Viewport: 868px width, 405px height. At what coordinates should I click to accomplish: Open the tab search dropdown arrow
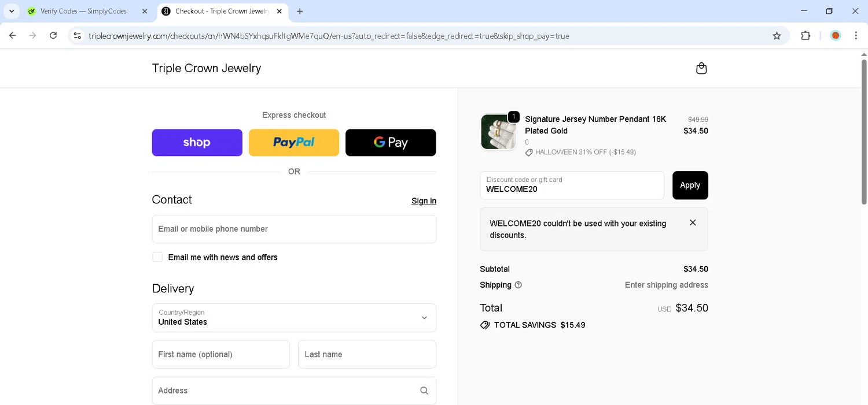coord(12,11)
